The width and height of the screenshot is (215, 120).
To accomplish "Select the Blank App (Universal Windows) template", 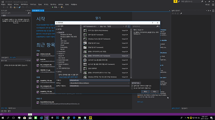I will tap(106, 31).
